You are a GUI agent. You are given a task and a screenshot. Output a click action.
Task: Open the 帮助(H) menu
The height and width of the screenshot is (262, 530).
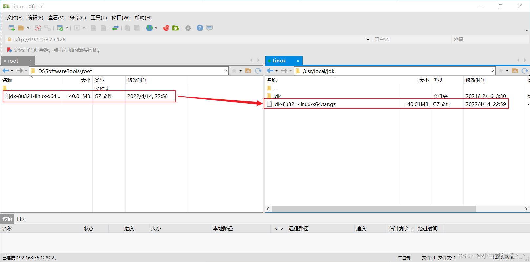tap(143, 18)
